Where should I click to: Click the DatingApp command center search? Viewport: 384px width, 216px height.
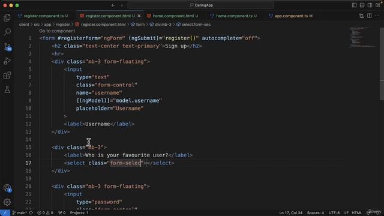(200, 5)
